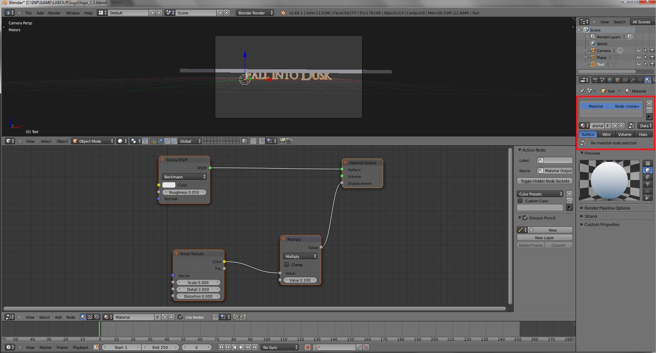656x353 pixels.
Task: Click Toggle Hidden Node Sockets button
Action: 545,181
